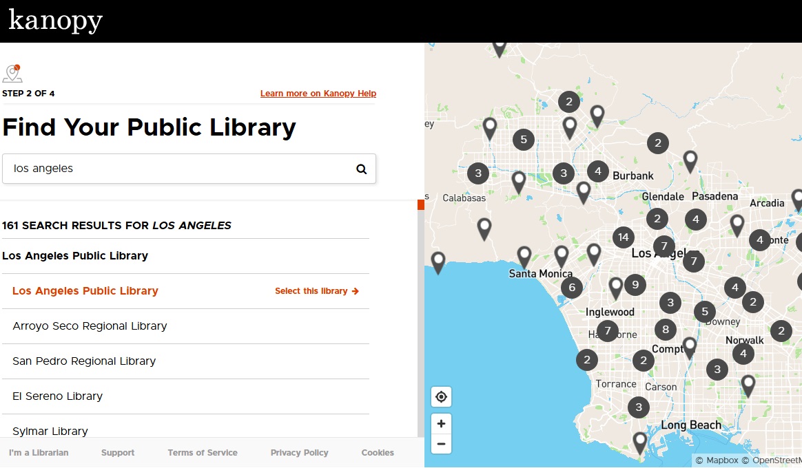The height and width of the screenshot is (468, 802).
Task: Click the cluster 9 marker near Inglewood
Action: tap(635, 284)
